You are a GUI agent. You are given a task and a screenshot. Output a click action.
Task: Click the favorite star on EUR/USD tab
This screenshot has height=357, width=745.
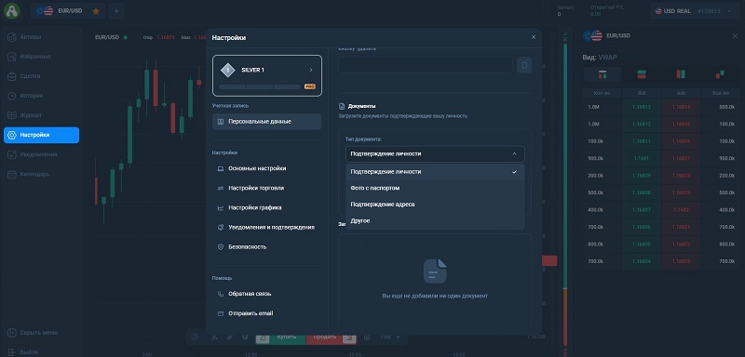(96, 11)
